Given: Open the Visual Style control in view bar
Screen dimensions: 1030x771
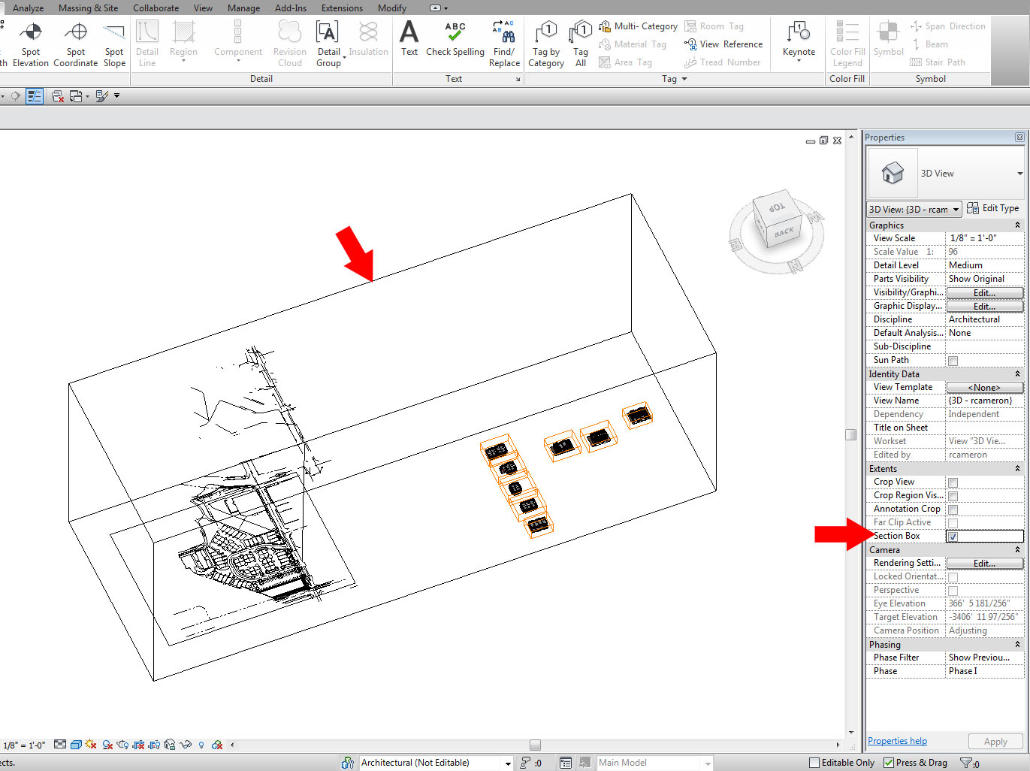Looking at the screenshot, I should coord(76,745).
